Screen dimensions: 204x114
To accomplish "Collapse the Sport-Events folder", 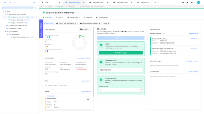I will (x=5, y=31).
